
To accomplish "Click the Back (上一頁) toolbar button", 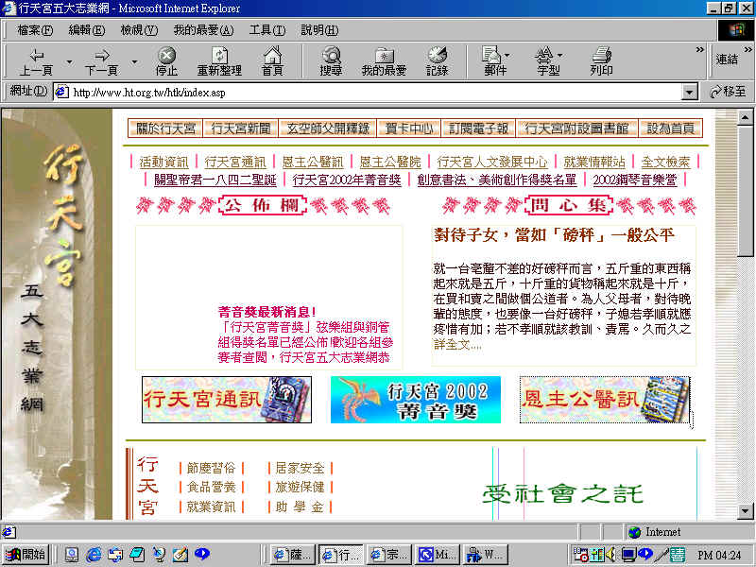I will [x=35, y=61].
